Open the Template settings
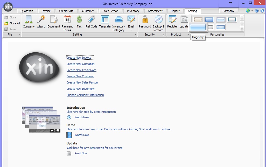266x167 pixels. (105, 22)
